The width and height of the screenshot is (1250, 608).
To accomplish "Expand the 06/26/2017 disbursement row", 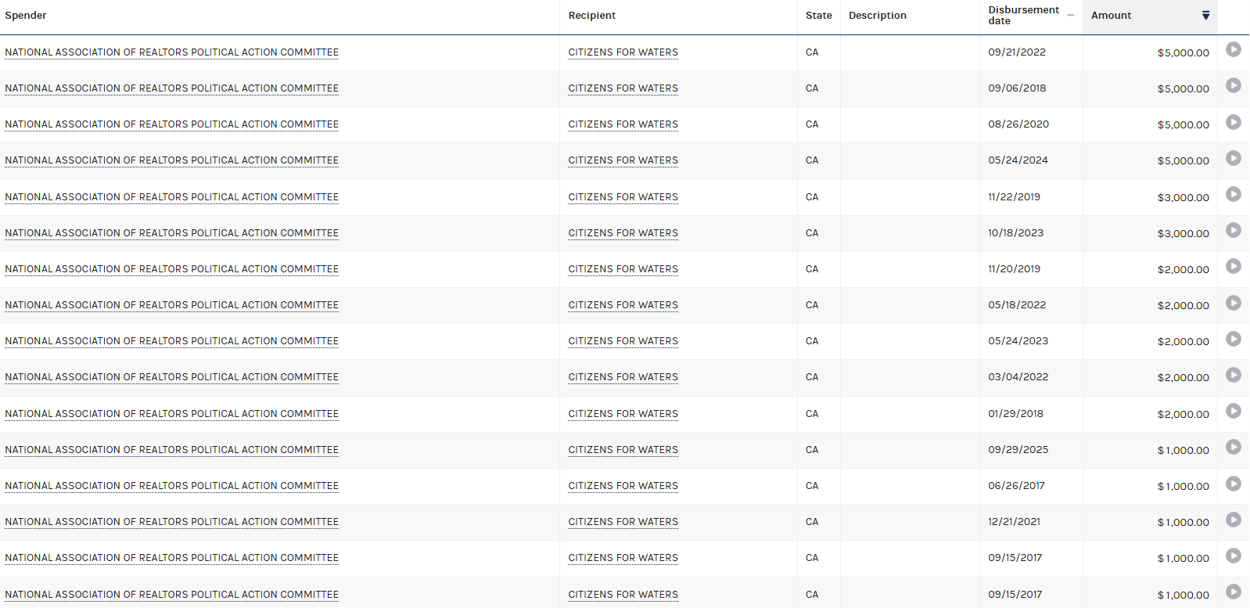I will point(1233,484).
